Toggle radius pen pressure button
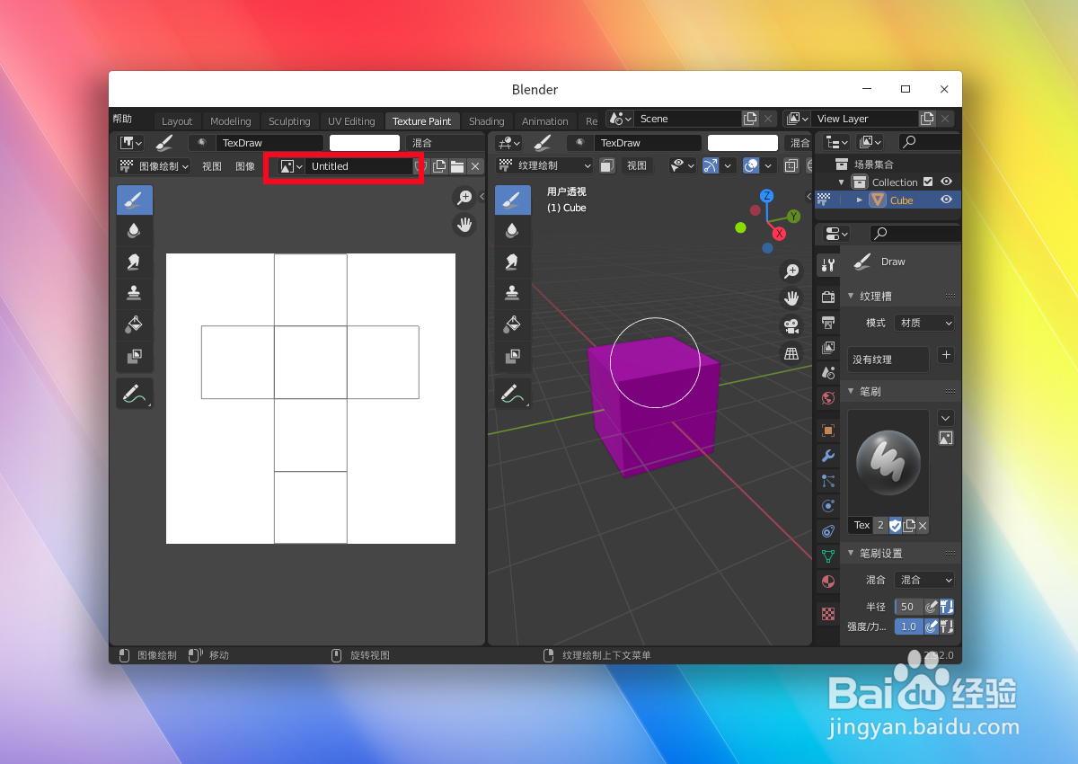 click(x=932, y=607)
